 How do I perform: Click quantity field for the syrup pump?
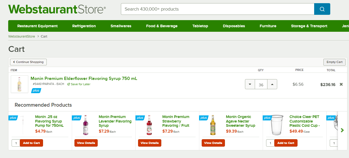[16, 143]
